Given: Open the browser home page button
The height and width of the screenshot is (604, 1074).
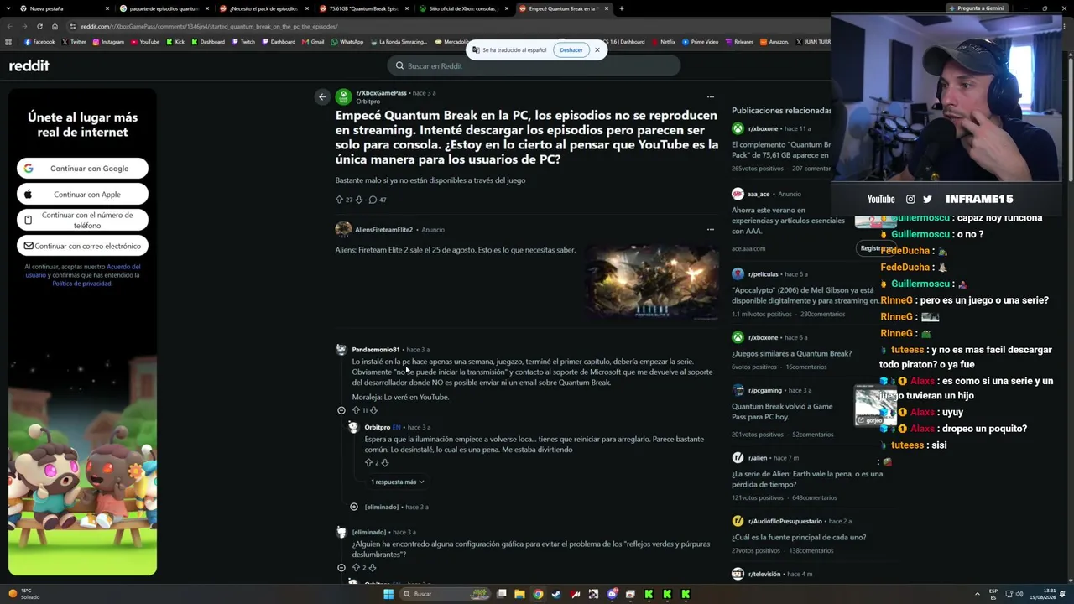Looking at the screenshot, I should pyautogui.click(x=55, y=26).
